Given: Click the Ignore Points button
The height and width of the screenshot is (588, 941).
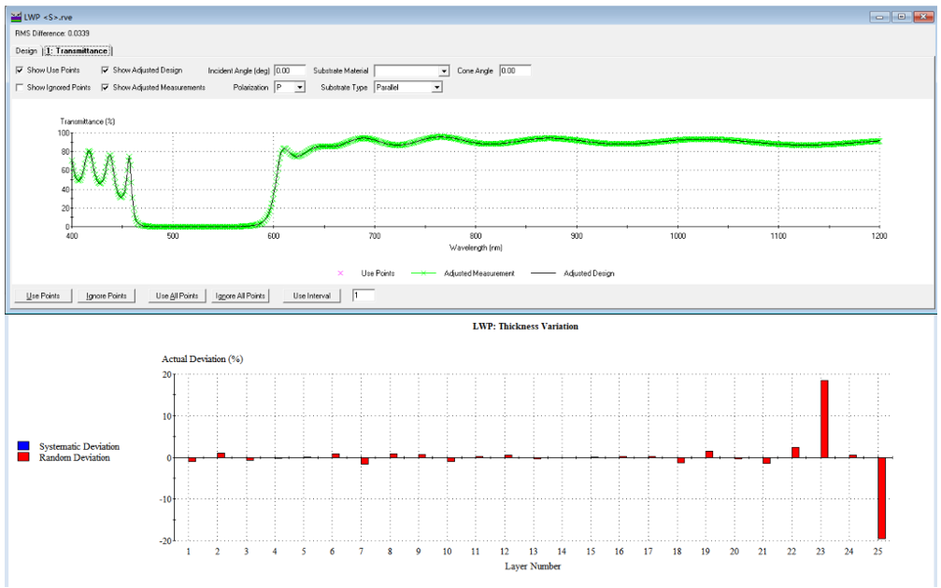Looking at the screenshot, I should tap(107, 296).
